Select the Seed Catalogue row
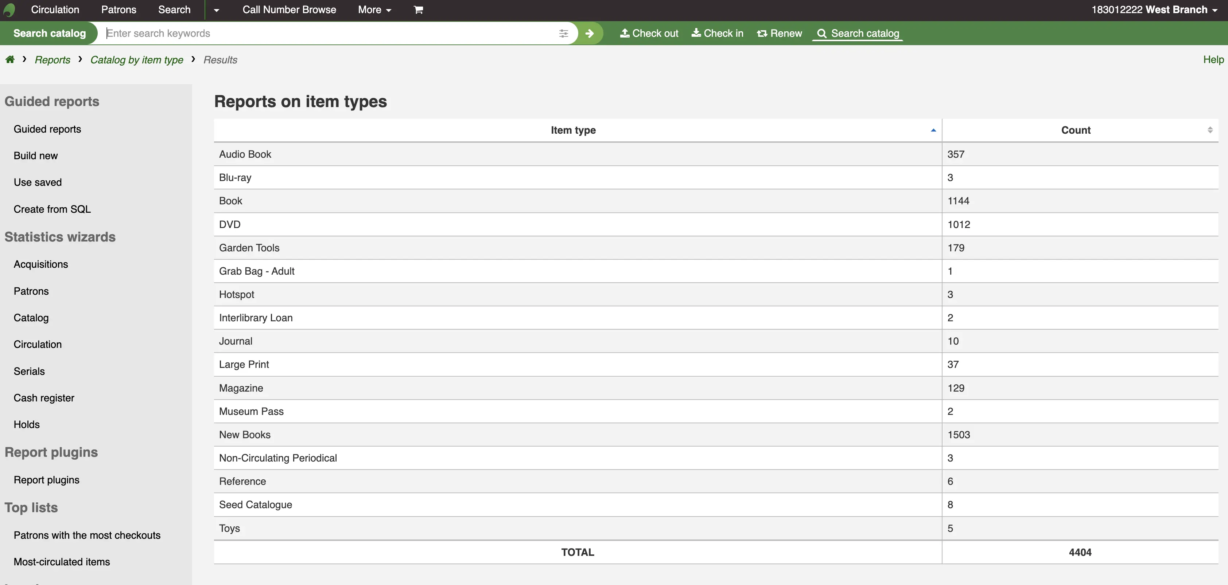The height and width of the screenshot is (585, 1228). [716, 504]
